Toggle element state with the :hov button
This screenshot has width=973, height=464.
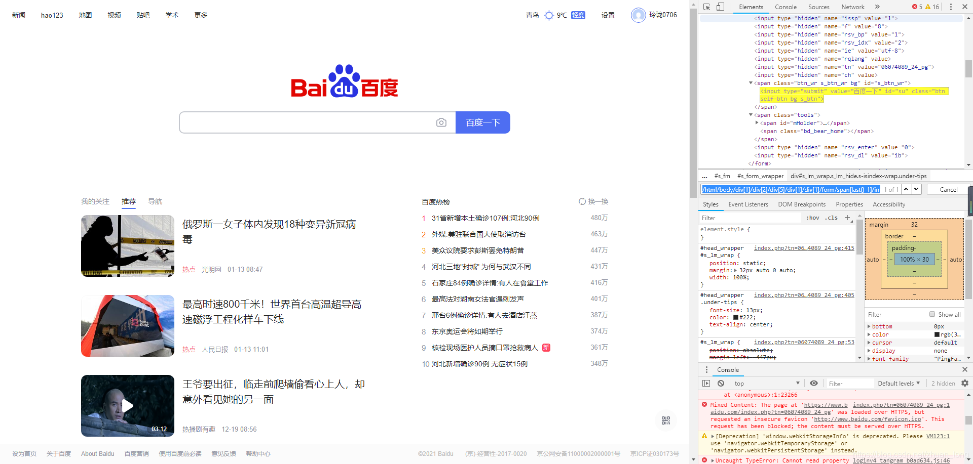point(812,218)
